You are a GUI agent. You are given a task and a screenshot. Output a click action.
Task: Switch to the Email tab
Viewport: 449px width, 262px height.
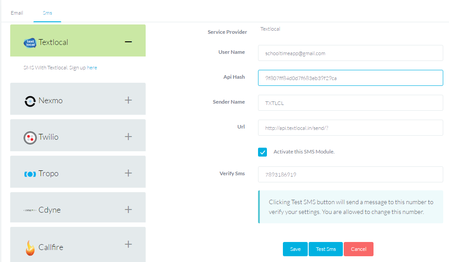coord(17,13)
